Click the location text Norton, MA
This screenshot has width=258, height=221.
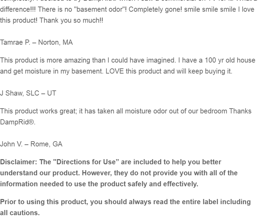click(55, 42)
